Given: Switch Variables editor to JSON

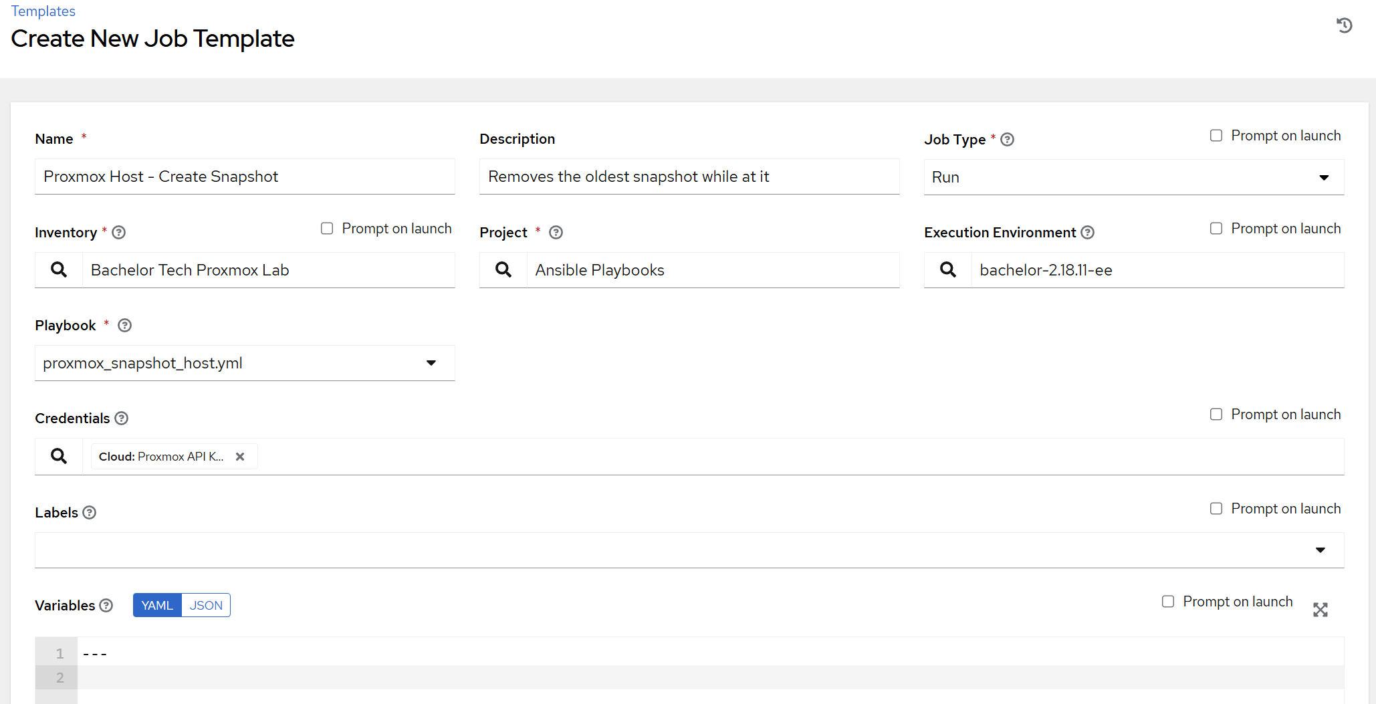Looking at the screenshot, I should coord(206,606).
